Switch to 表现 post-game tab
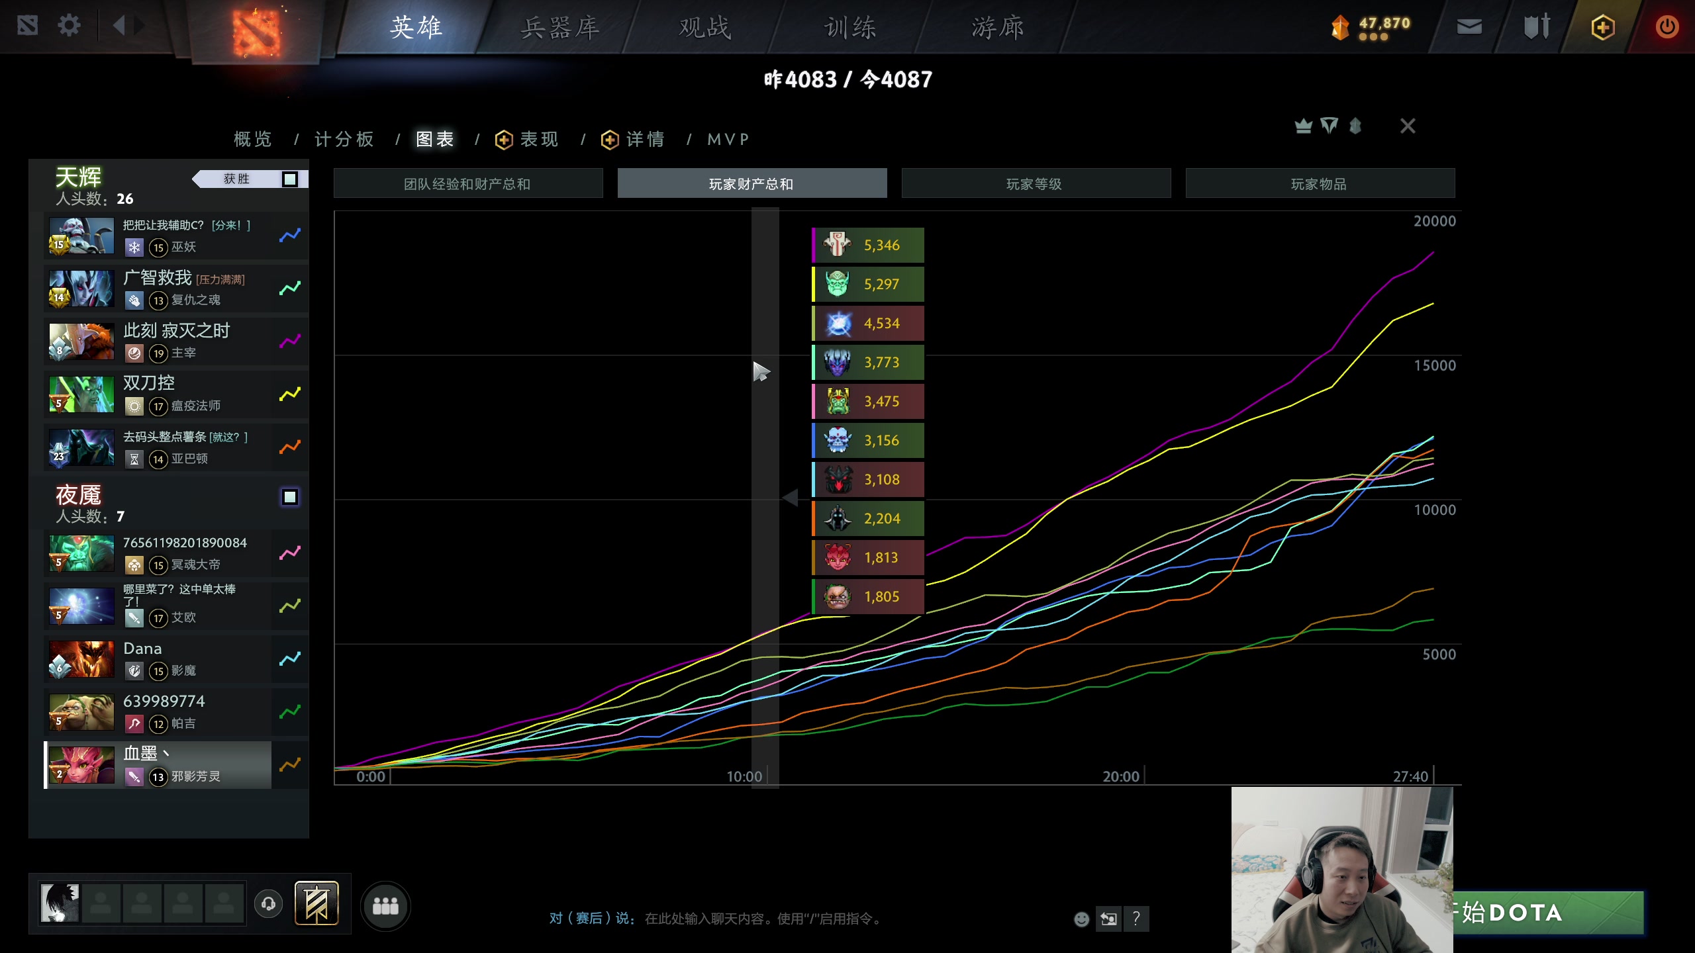 [527, 139]
